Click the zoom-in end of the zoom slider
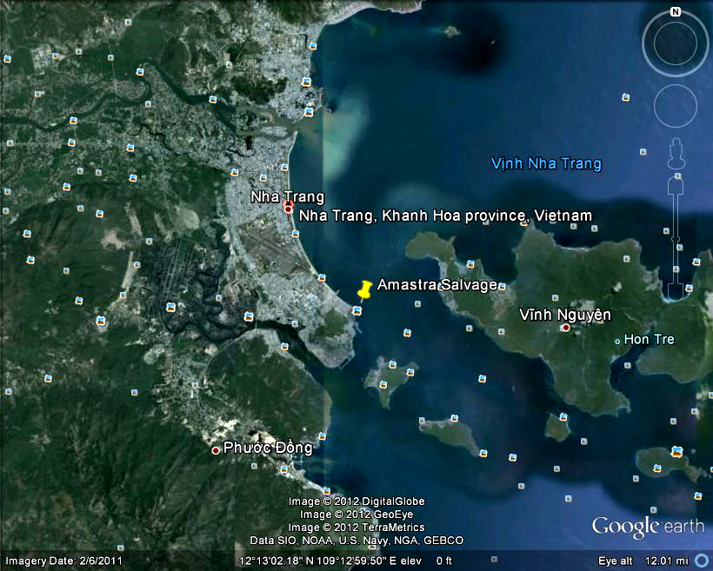713x571 pixels. 676,186
